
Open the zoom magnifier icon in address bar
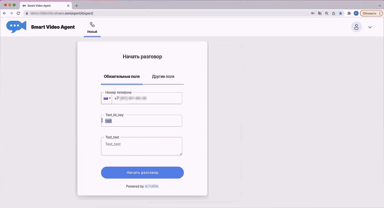point(327,13)
